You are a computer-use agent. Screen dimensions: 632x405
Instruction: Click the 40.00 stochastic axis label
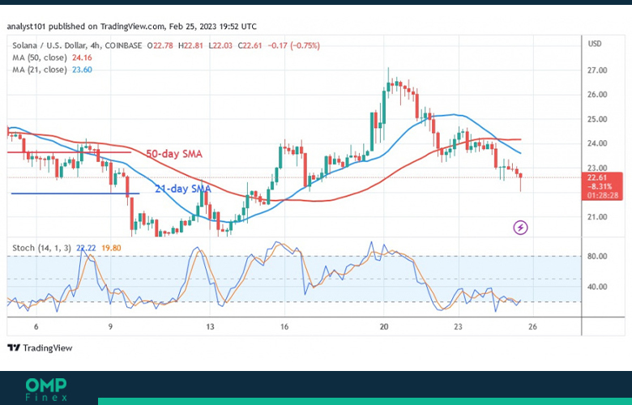coord(597,287)
